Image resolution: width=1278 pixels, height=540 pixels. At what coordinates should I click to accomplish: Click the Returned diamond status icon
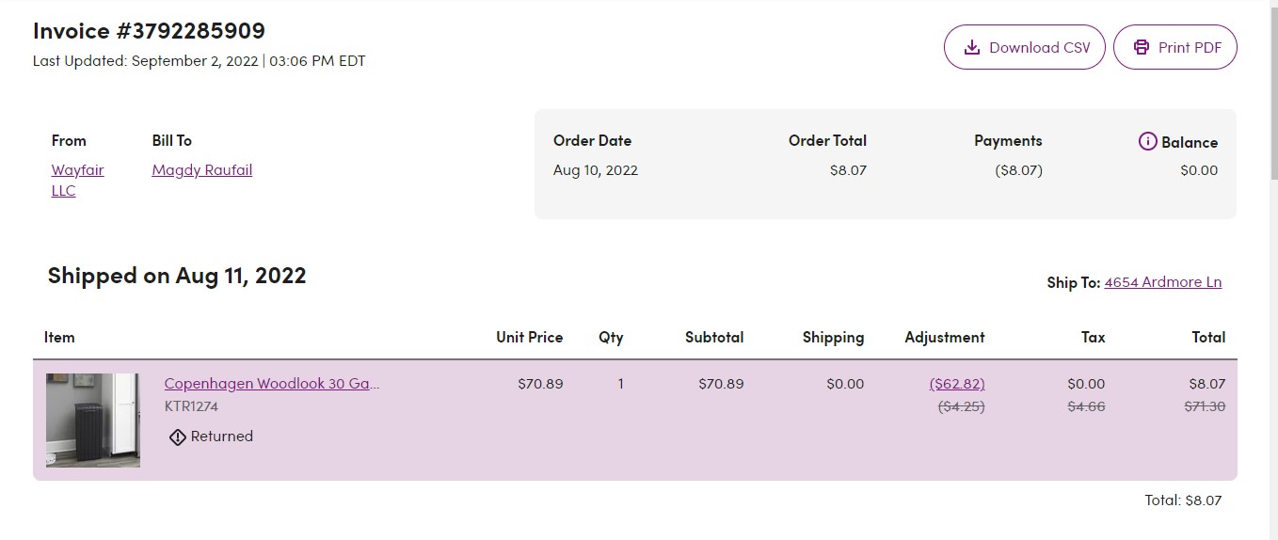[x=178, y=437]
